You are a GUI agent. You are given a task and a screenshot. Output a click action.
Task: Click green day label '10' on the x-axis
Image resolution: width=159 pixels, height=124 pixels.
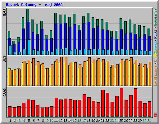[51, 121]
